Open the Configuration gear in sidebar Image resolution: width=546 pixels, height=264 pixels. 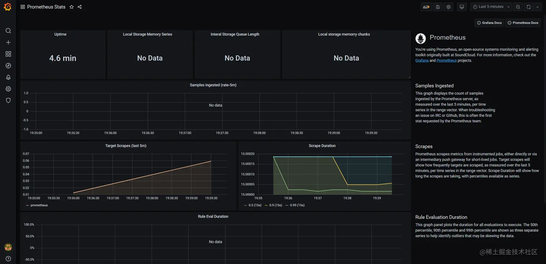tap(8, 89)
